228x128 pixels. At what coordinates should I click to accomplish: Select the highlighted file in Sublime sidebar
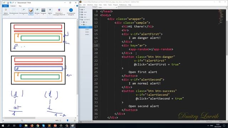coord(85,27)
